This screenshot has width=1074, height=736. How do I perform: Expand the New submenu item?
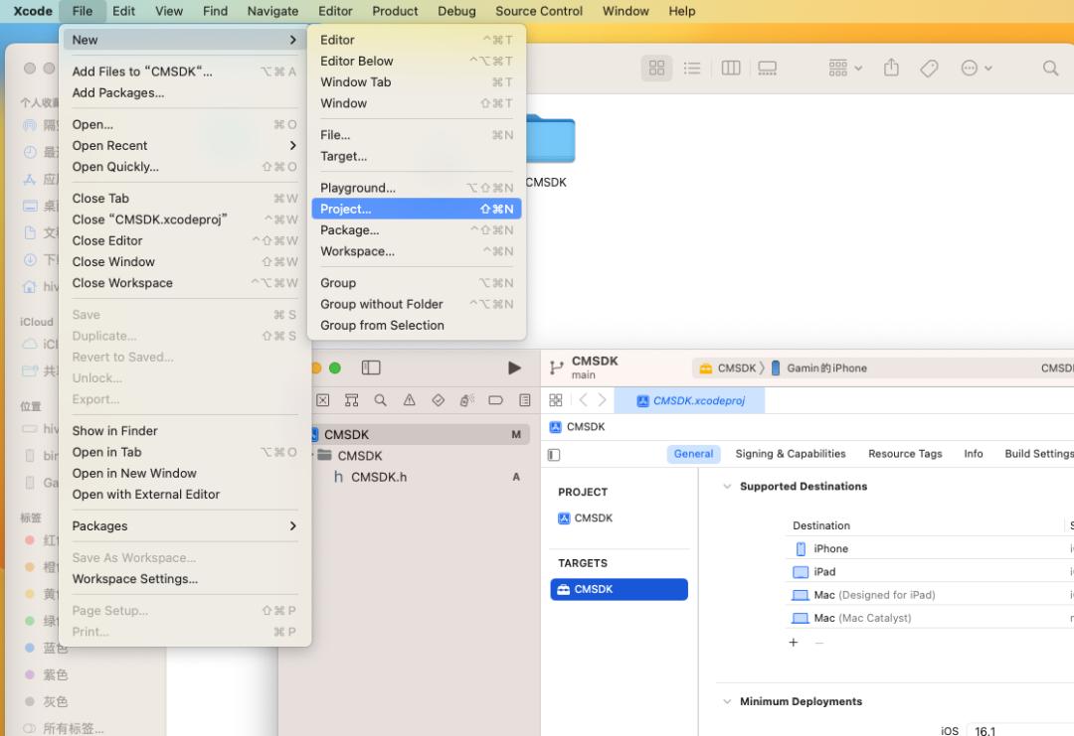pos(185,40)
